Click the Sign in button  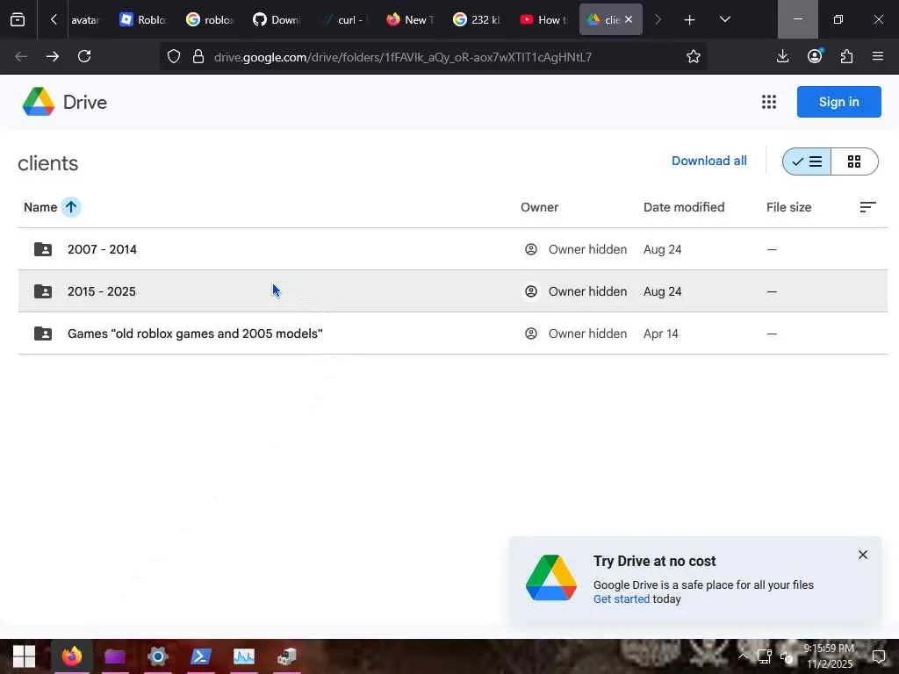point(838,102)
